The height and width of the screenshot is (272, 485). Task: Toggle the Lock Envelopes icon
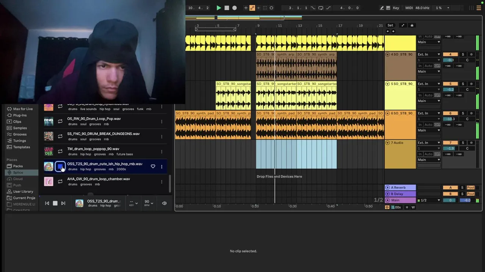[x=412, y=25]
